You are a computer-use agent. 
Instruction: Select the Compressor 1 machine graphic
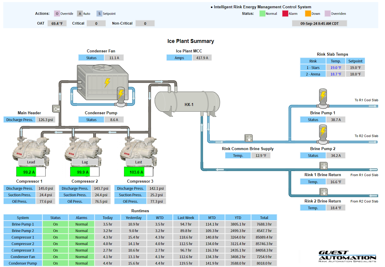30,148
